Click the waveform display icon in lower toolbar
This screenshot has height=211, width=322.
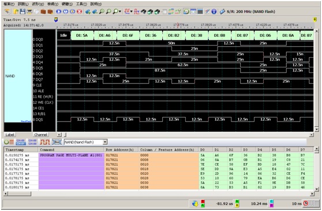pos(45,142)
